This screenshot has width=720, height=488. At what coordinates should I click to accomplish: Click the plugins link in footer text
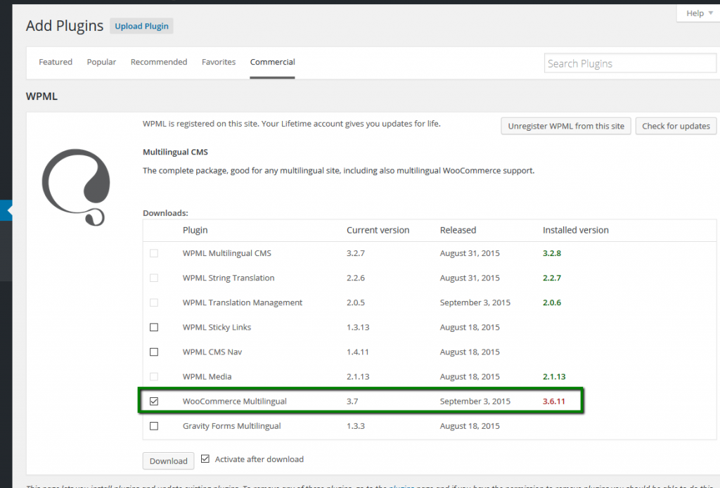coord(401,486)
